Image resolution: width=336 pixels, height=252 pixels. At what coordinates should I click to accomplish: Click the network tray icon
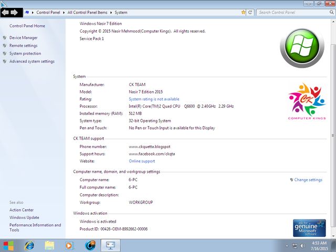pos(295,246)
